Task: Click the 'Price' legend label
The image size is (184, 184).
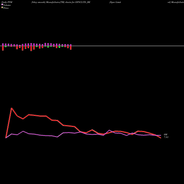Action: pyautogui.click(x=6, y=8)
